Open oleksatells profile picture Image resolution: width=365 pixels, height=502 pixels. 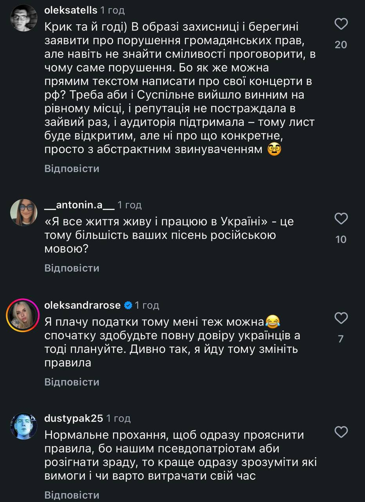[23, 18]
